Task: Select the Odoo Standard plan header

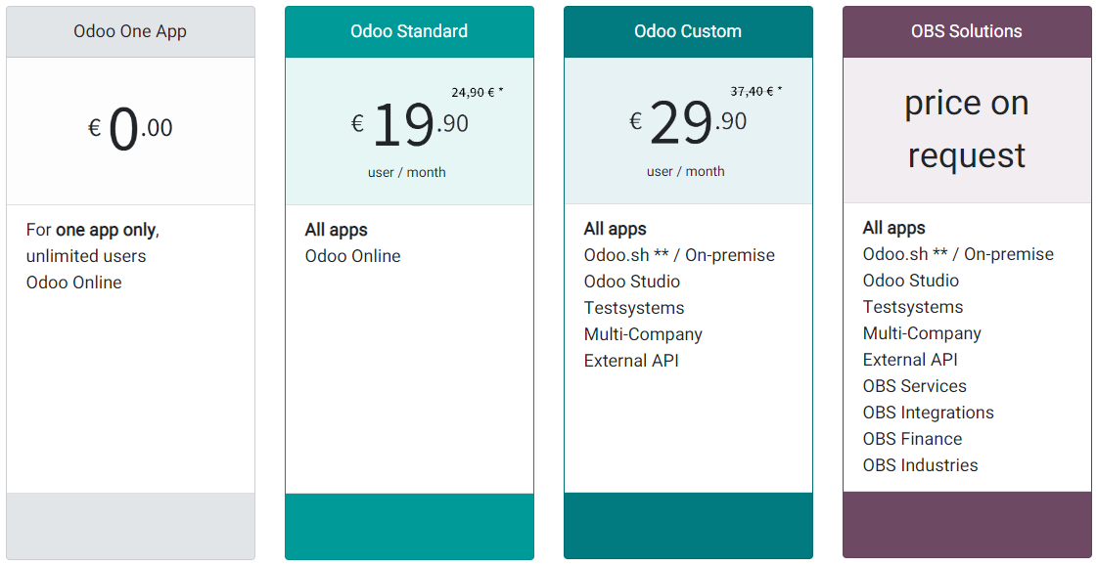Action: pos(409,31)
